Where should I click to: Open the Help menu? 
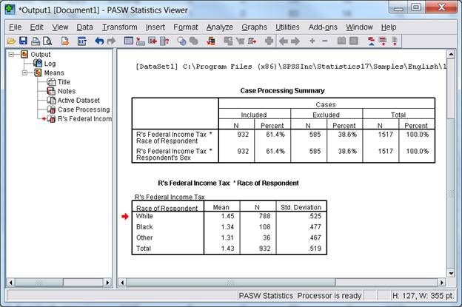coord(389,27)
